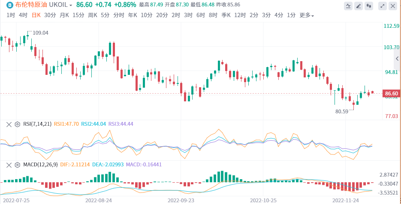Screen dimensions: 401x204
Task: Click the 103.70 price axis label
Action: [x=392, y=47]
